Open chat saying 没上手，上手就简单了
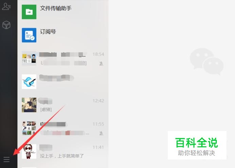Viewport: 235px width, 168px height. pos(63,151)
